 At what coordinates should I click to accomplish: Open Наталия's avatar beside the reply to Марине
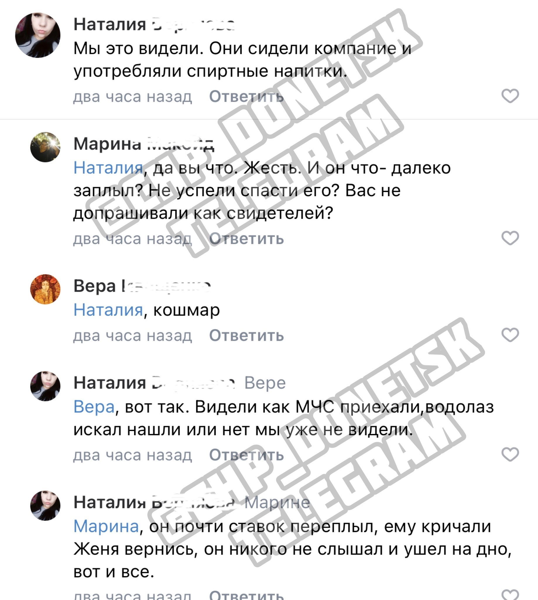(x=45, y=505)
